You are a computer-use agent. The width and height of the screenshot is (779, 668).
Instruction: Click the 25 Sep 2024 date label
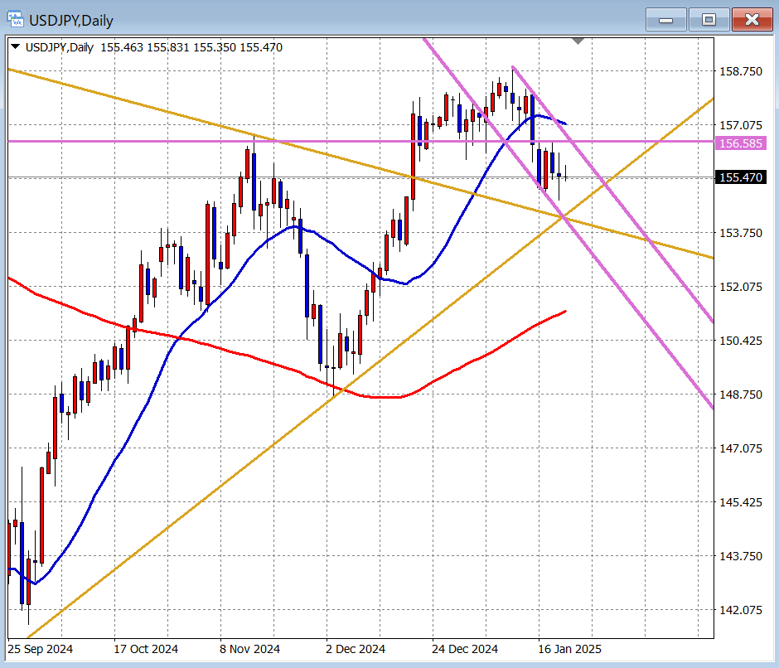click(39, 649)
